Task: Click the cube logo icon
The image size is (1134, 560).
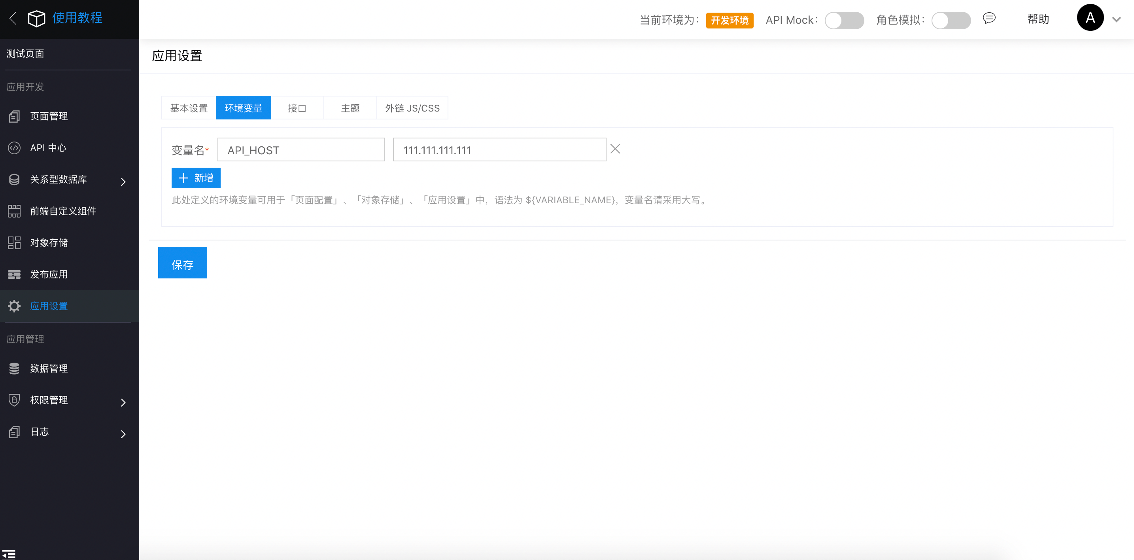Action: tap(36, 19)
